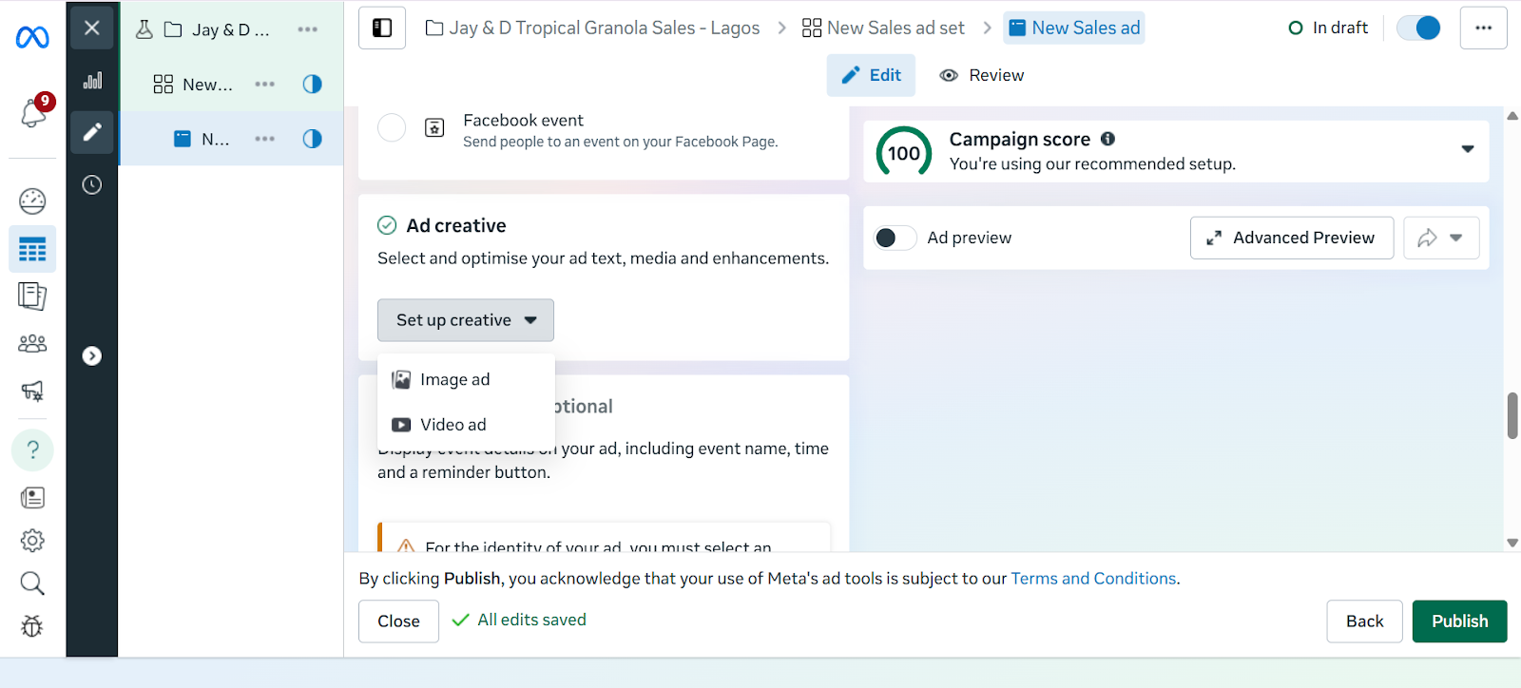Open the ads reporting document icon
Screen dimensions: 1521x688
(x=32, y=296)
